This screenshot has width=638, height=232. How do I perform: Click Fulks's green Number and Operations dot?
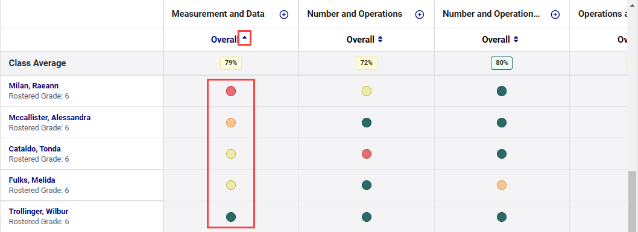(x=367, y=185)
